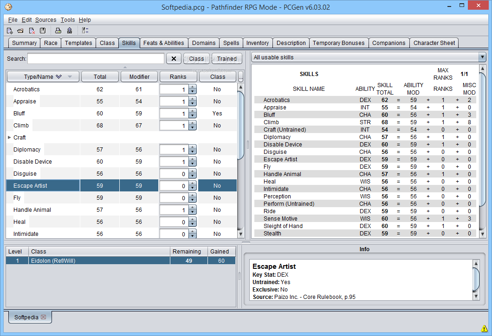Select the Intimidate skill row
The height and width of the screenshot is (336, 492).
click(x=122, y=234)
